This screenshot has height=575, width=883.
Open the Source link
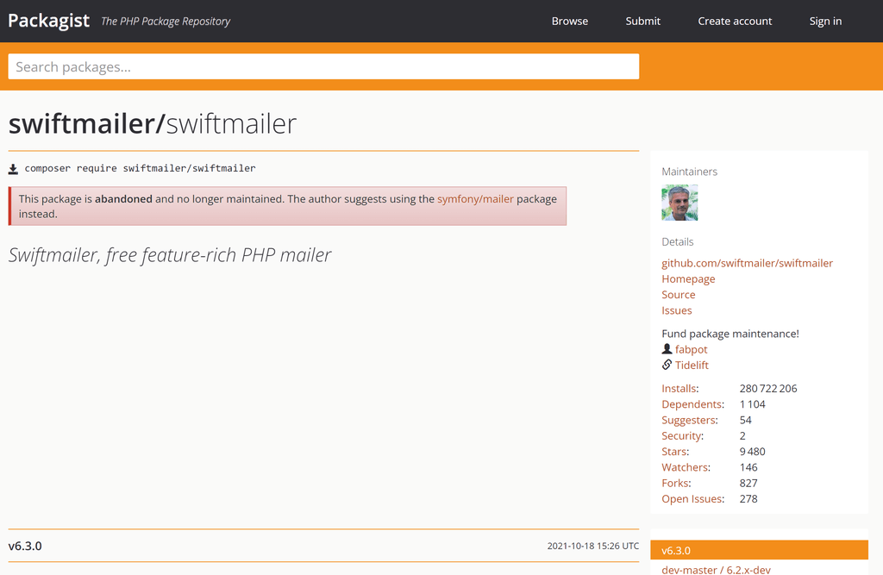[678, 295]
